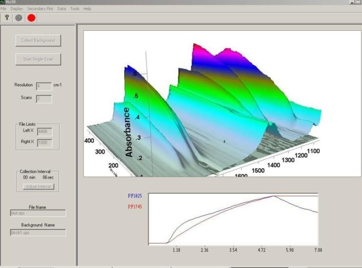Click the File Name text box
362x268 pixels.
tap(38, 213)
